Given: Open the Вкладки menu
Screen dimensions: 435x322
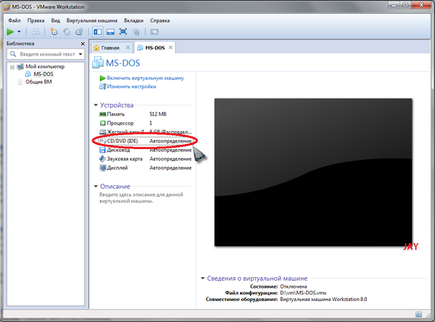Looking at the screenshot, I should click(133, 20).
